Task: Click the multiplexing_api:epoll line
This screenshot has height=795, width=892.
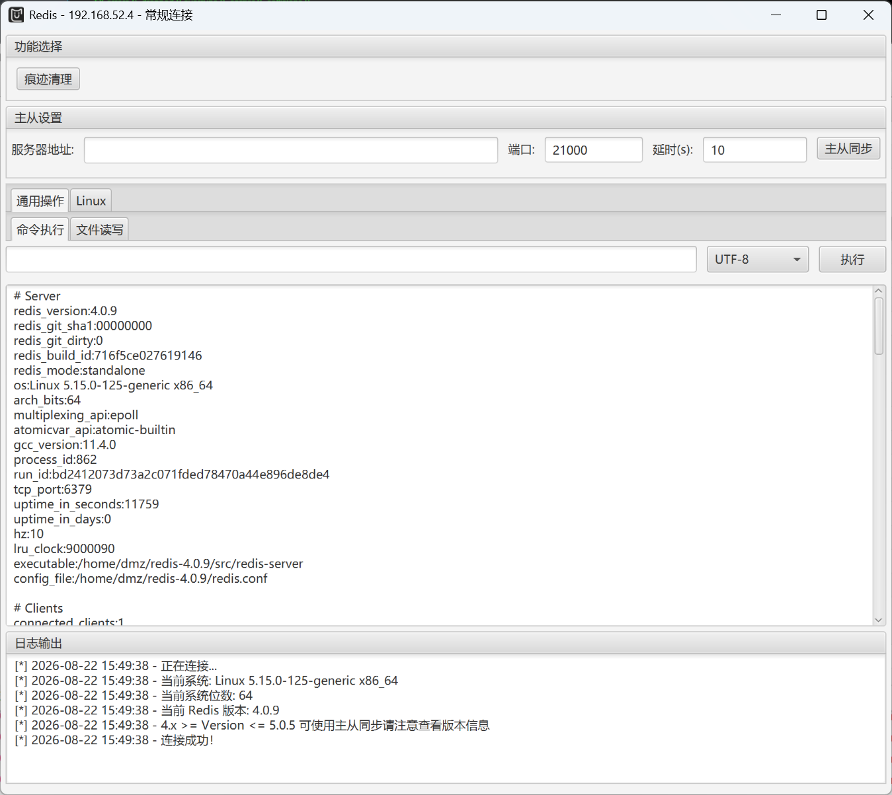Action: click(76, 415)
